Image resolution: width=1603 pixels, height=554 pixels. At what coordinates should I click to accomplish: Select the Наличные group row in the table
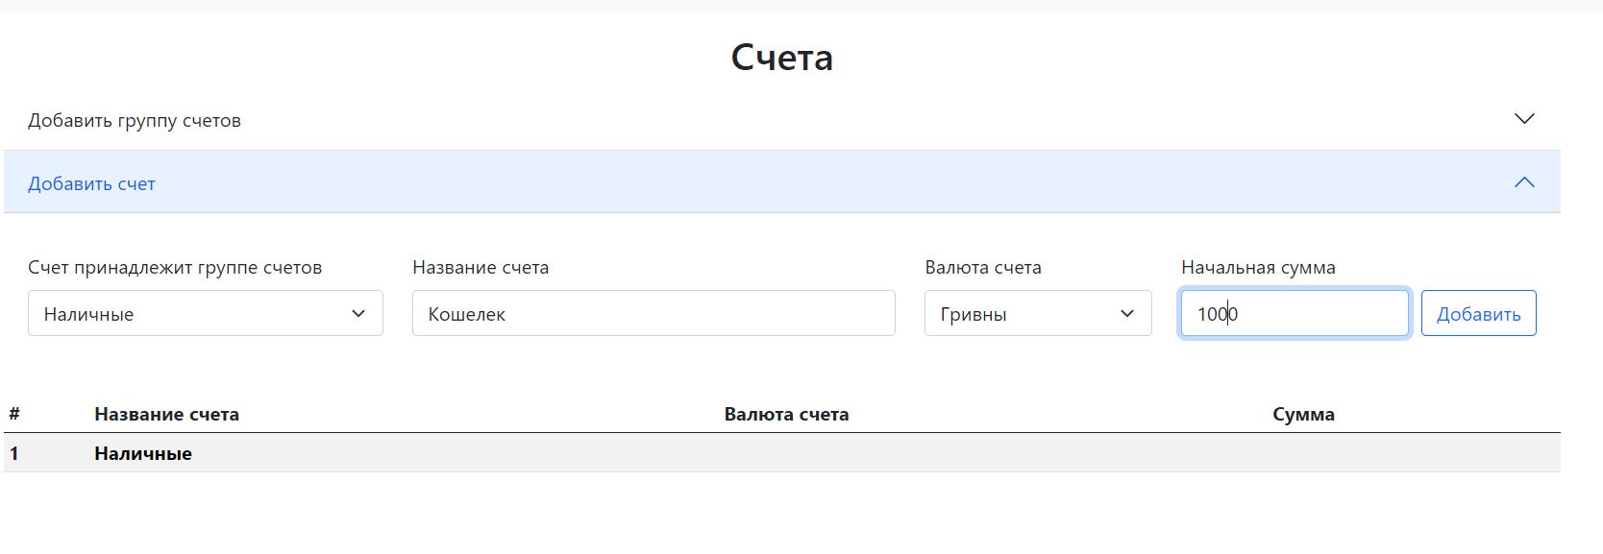pyautogui.click(x=143, y=454)
